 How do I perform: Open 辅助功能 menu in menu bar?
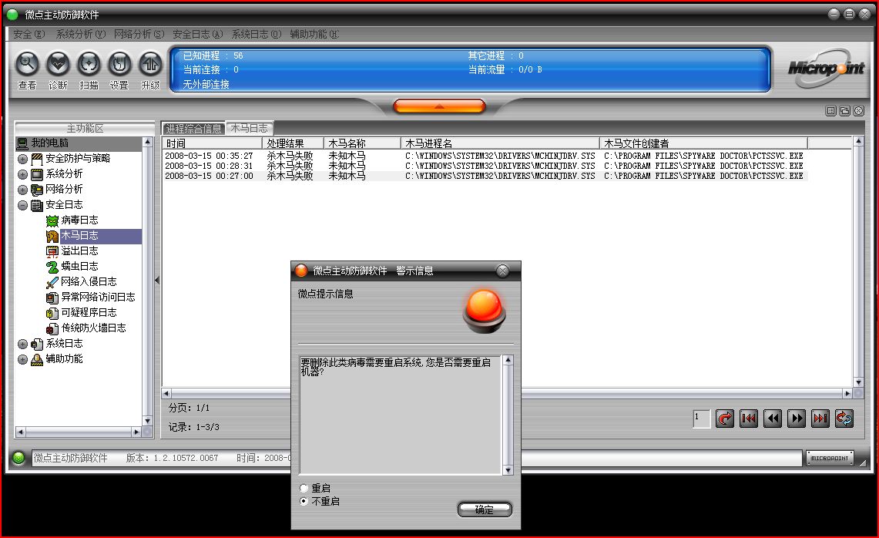314,34
